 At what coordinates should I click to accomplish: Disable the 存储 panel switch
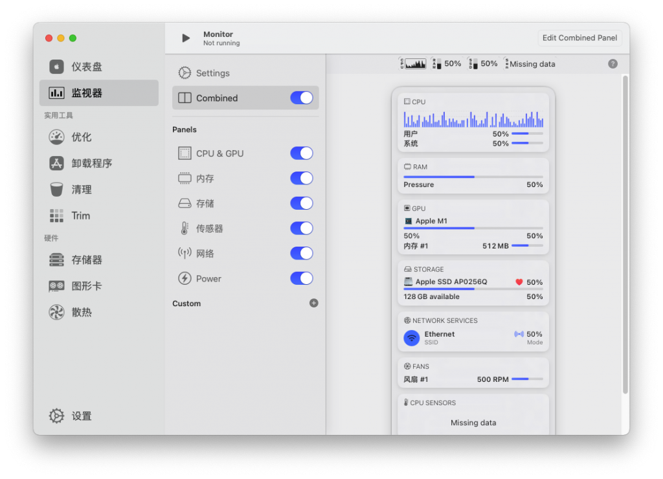tap(302, 203)
